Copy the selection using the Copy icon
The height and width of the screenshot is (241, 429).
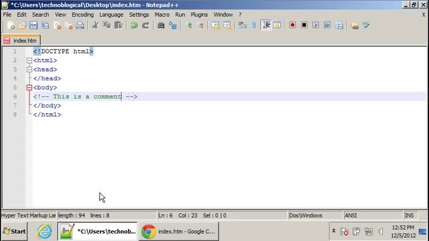pyautogui.click(x=107, y=25)
